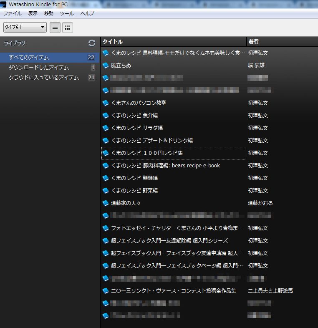The width and height of the screenshot is (318, 328).
Task: Click book icon beside くまのレシピ 麺類編
Action: [106, 178]
